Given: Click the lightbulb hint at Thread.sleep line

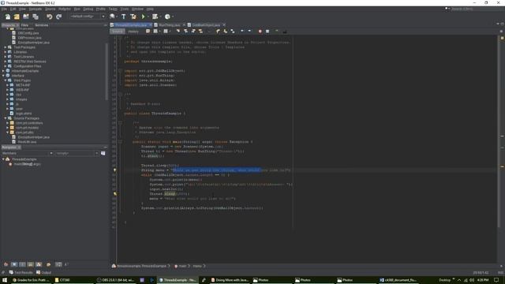Looking at the screenshot, I should click(115, 194).
